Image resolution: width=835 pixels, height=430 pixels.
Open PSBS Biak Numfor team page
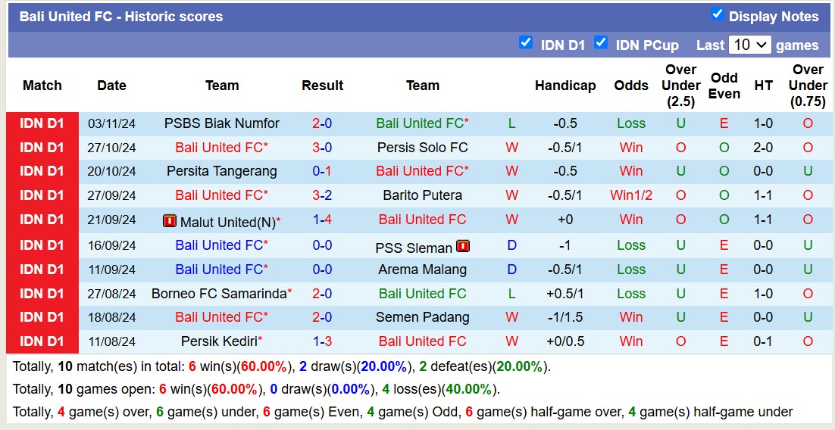222,123
